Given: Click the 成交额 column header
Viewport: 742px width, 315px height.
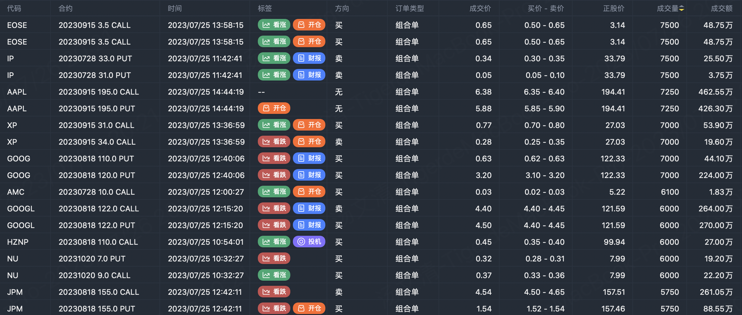Looking at the screenshot, I should (722, 9).
